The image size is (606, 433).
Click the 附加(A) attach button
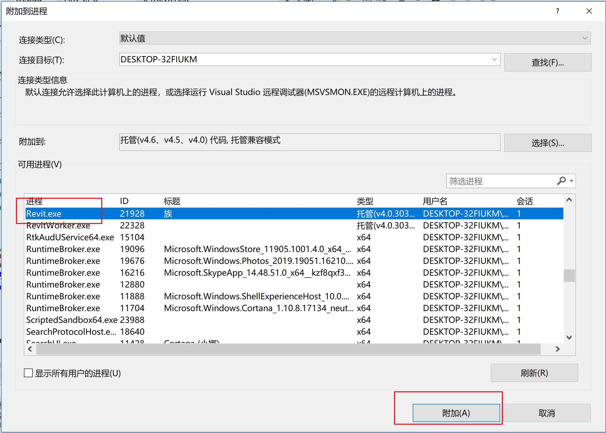pos(456,413)
